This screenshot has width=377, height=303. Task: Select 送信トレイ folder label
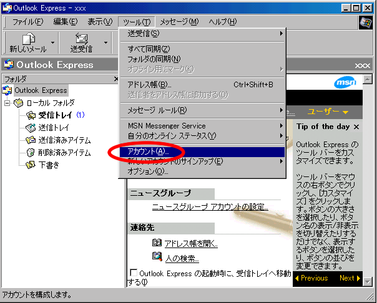[x=54, y=128]
